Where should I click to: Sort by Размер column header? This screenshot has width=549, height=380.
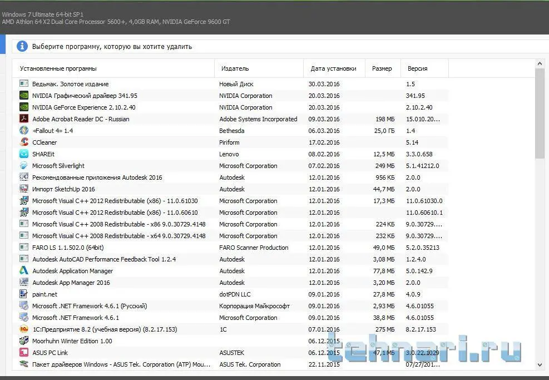(383, 68)
